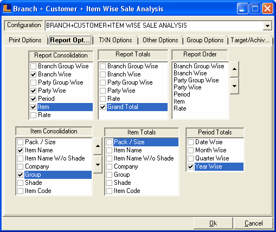276x232 pixels.
Task: Move Report Order item down with arrow
Action: [234, 86]
